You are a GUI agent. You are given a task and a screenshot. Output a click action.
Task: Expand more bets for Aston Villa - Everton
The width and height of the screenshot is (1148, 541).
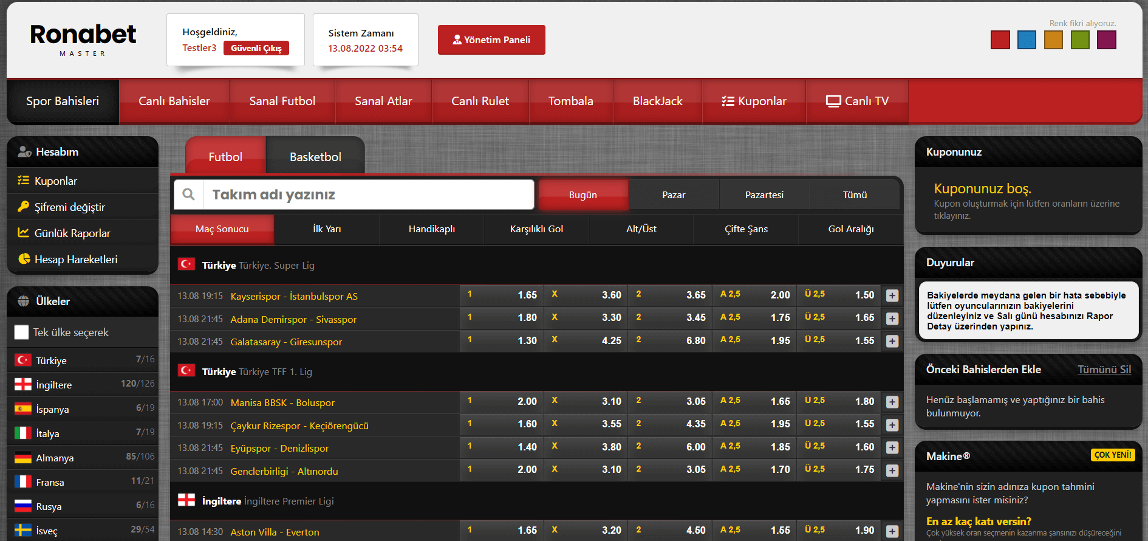pos(892,532)
